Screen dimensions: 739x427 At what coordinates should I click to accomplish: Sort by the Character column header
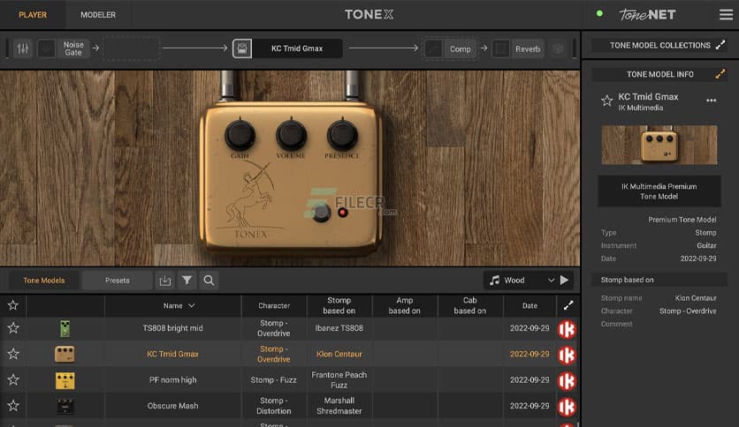click(274, 305)
